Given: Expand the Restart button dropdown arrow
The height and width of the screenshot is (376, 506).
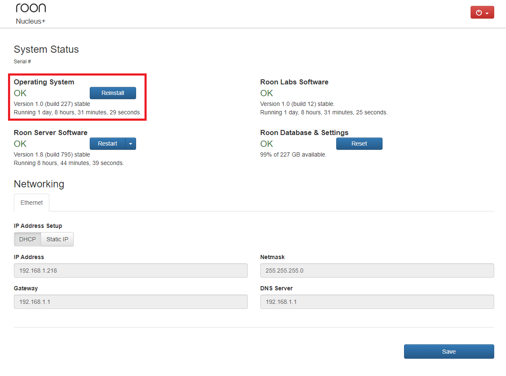Looking at the screenshot, I should click(x=131, y=143).
